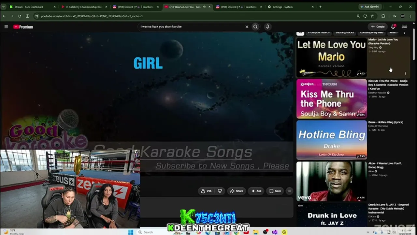Reload the YouTube page
The image size is (417, 235).
tap(20, 16)
